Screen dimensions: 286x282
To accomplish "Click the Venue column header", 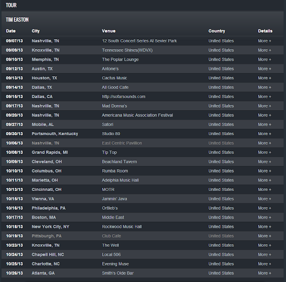I will pos(109,31).
